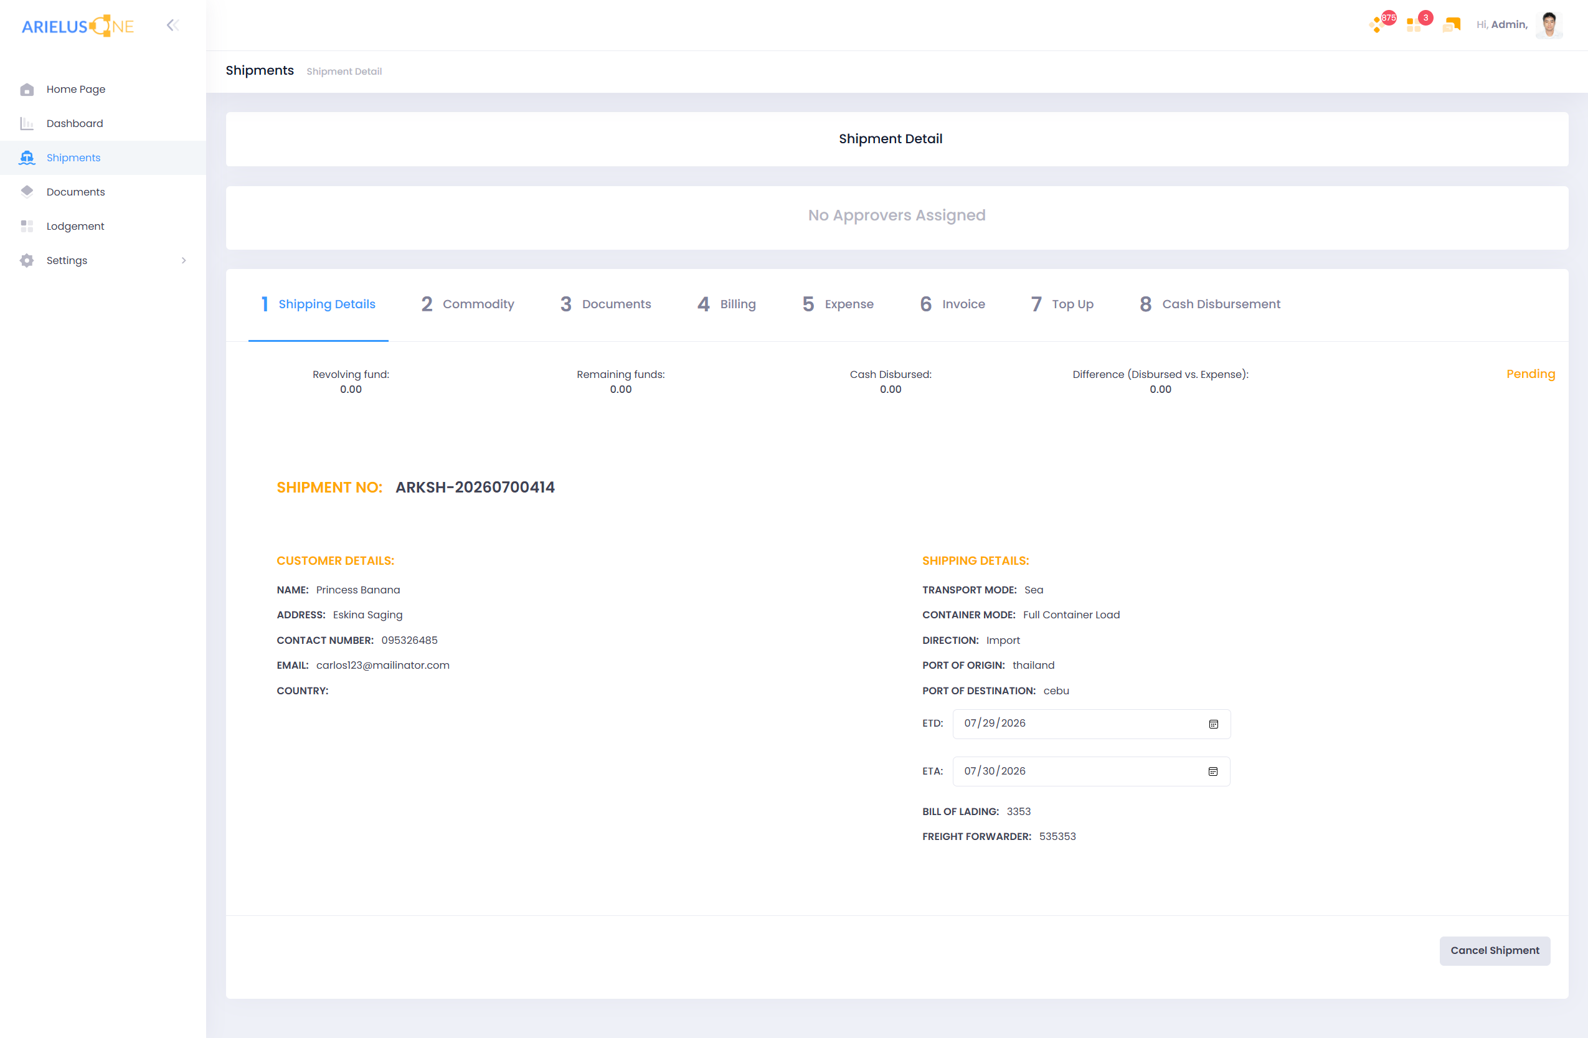Collapse the sidebar with double-chevron icon
Screen dimensions: 1588x1038
tap(173, 26)
